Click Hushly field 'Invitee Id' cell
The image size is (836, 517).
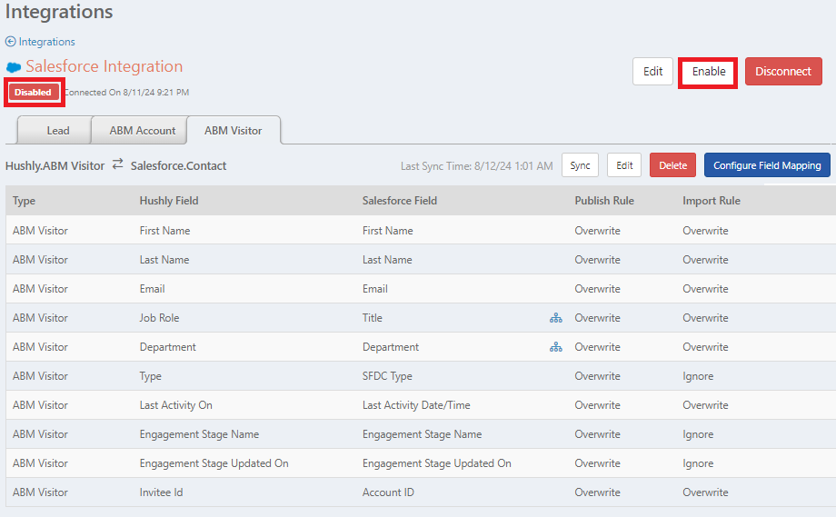(x=161, y=492)
